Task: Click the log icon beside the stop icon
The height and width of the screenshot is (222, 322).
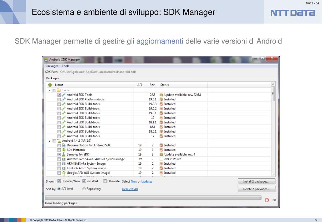Action: pyautogui.click(x=274, y=200)
